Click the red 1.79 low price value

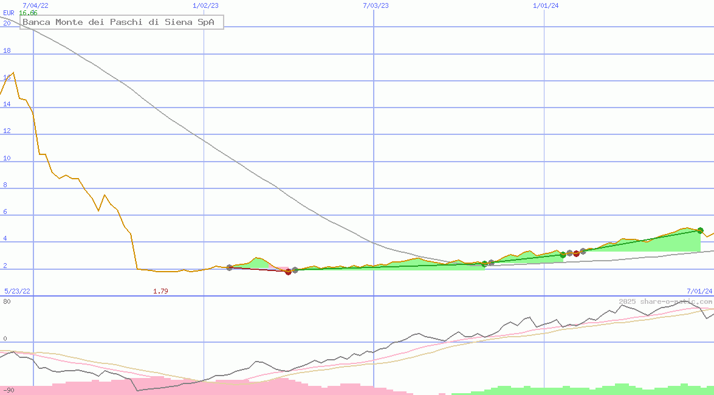[x=161, y=291]
